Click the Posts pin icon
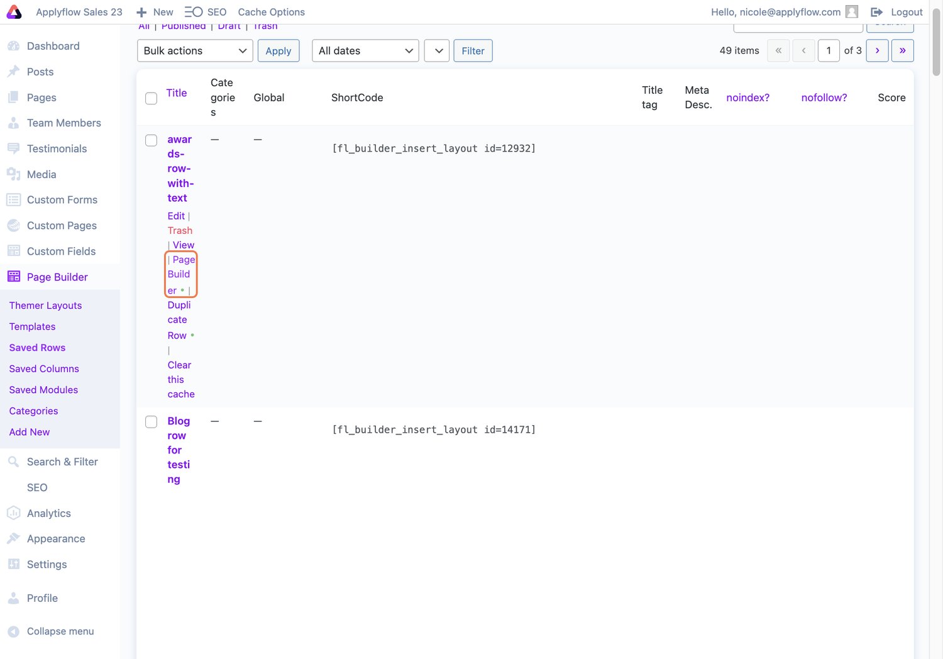 click(13, 72)
